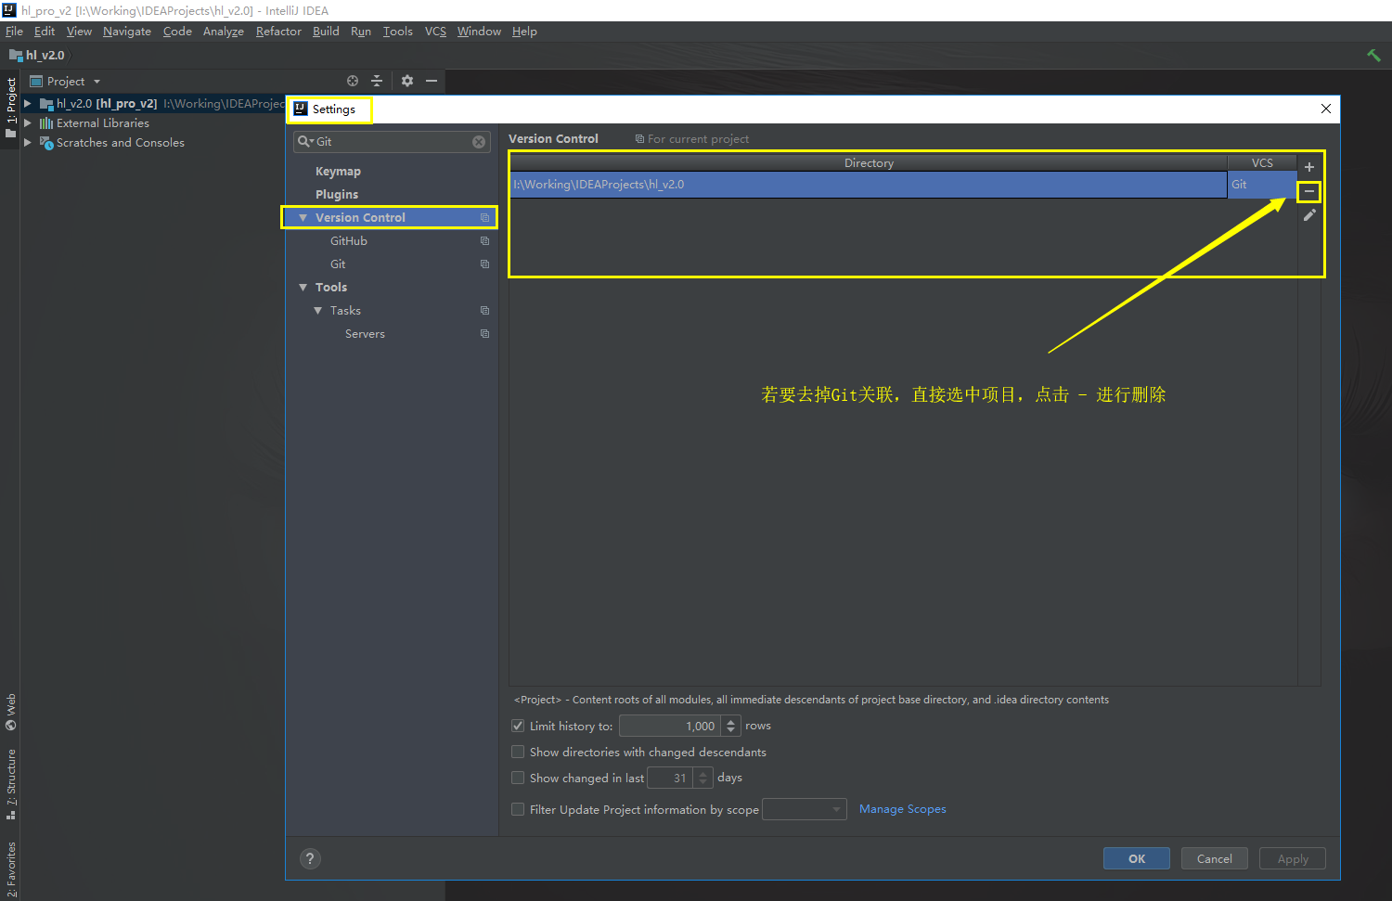Open the Favorites tool window tab
Screen dimensions: 1392x901
[11, 869]
